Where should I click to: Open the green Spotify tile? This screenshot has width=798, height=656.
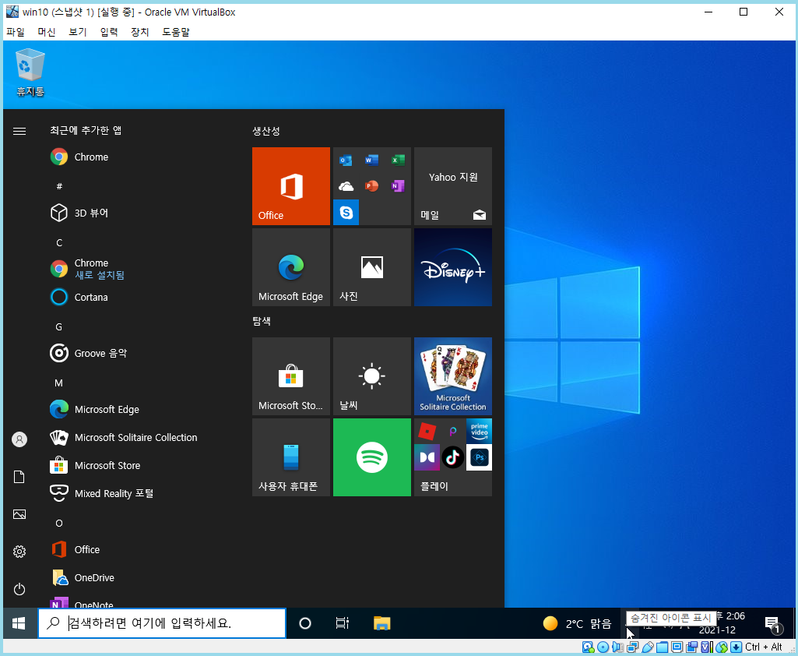point(372,457)
